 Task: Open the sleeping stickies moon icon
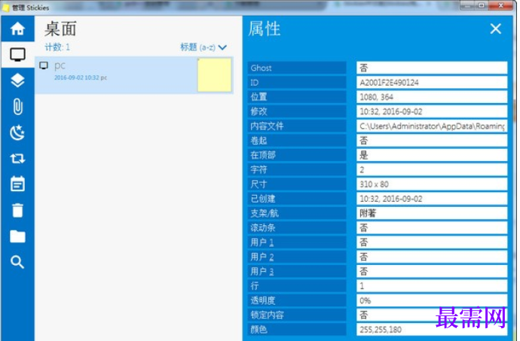pos(17,132)
